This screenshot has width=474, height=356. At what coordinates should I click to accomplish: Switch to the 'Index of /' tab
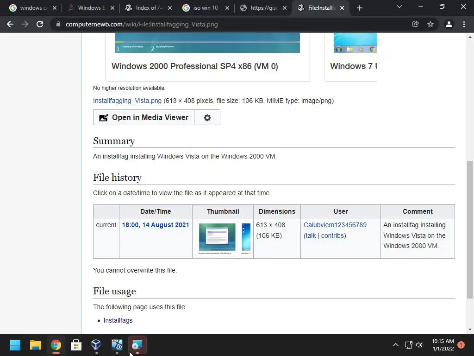(x=145, y=8)
